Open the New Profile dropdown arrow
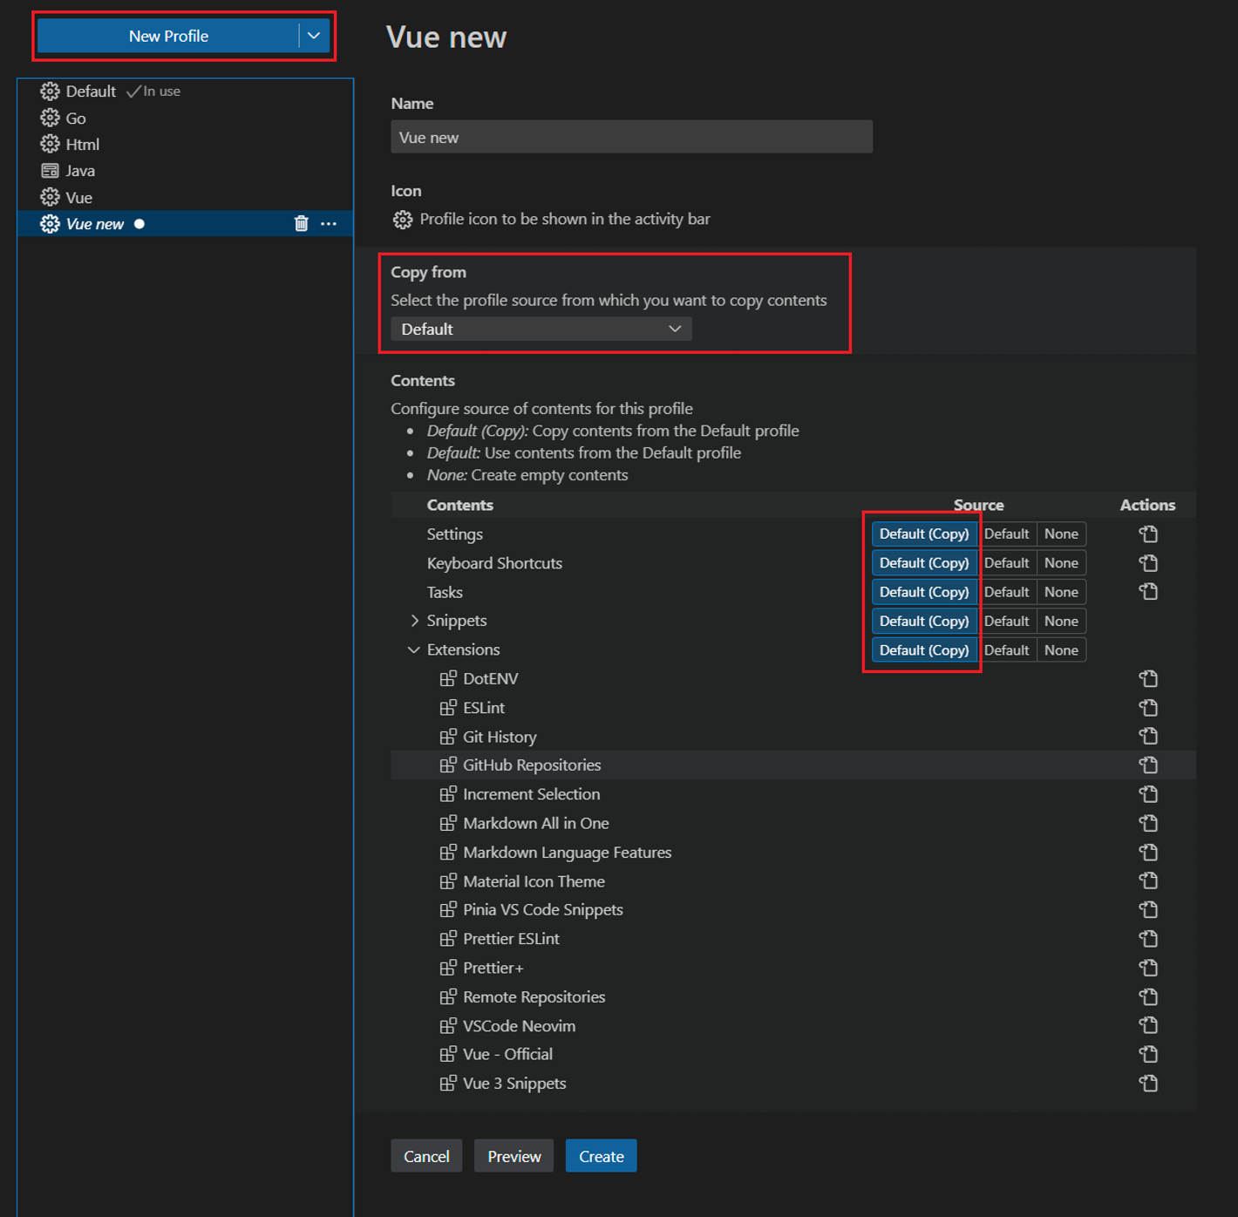Viewport: 1238px width, 1217px height. [x=312, y=36]
